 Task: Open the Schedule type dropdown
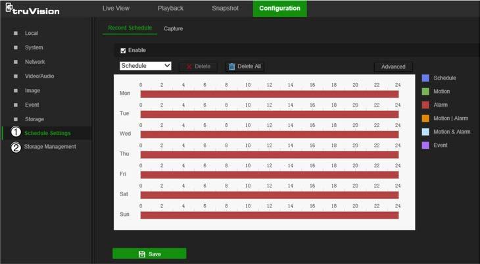145,66
